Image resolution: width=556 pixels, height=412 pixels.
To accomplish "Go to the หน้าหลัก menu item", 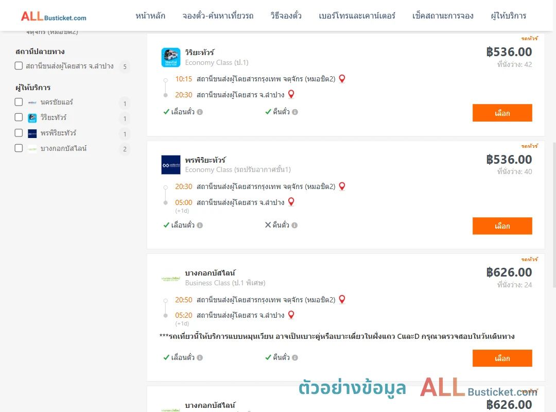I will coord(150,16).
